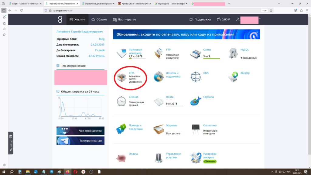The width and height of the screenshot is (311, 175).
Task: Click РУС keyboard language indicator in tray
Action: pos(289,172)
